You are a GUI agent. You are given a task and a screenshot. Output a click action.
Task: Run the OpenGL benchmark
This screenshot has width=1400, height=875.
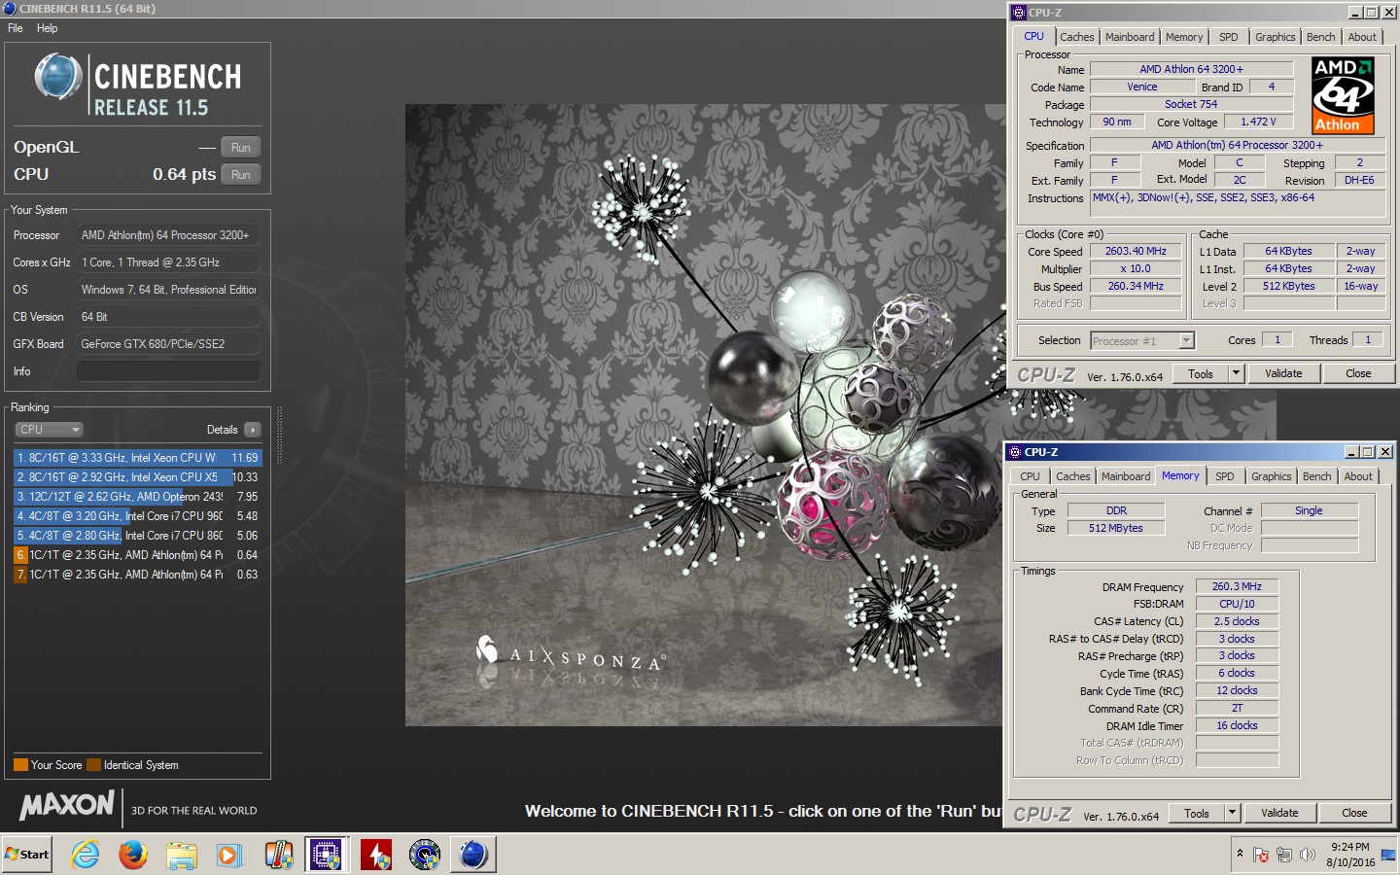point(241,148)
